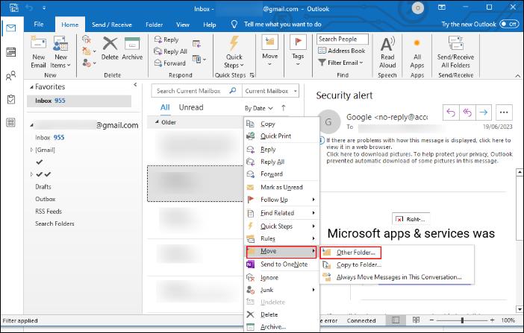524x333 pixels.
Task: Create a New Email from the ribbon
Action: [38, 52]
